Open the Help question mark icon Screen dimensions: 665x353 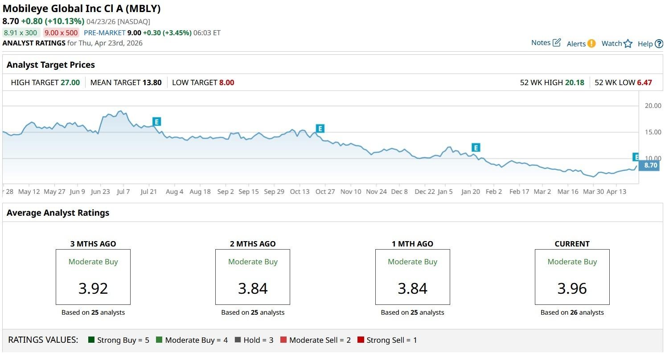tap(659, 44)
